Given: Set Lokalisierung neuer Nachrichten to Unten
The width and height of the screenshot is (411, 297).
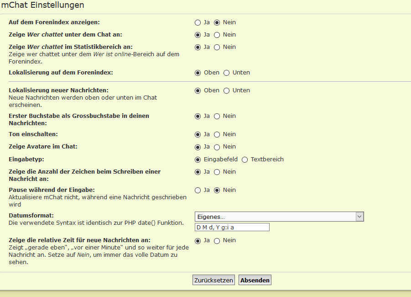Looking at the screenshot, I should pos(227,90).
